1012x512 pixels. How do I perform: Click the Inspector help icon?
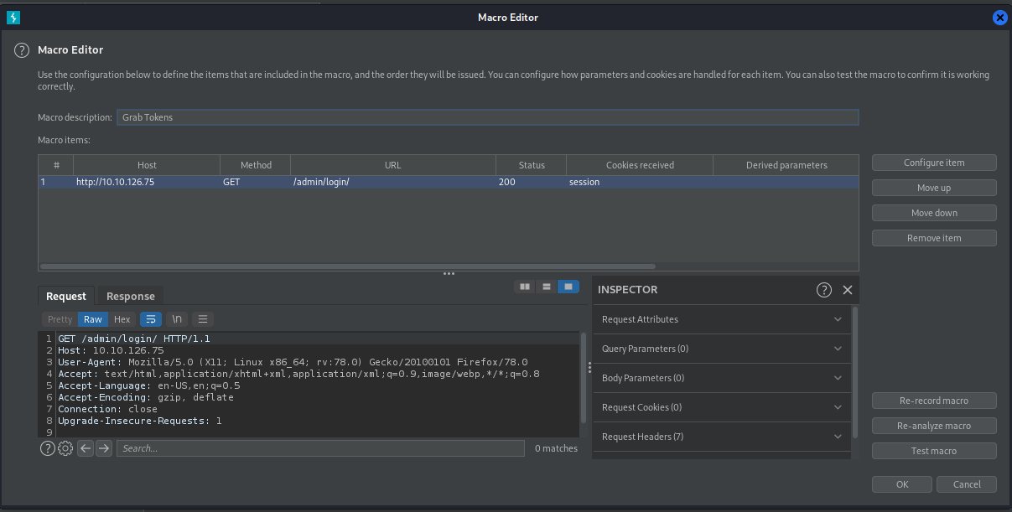pyautogui.click(x=823, y=290)
